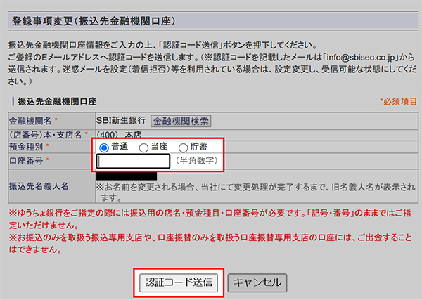Click the 振込先金融機関口座 section title

click(x=56, y=101)
